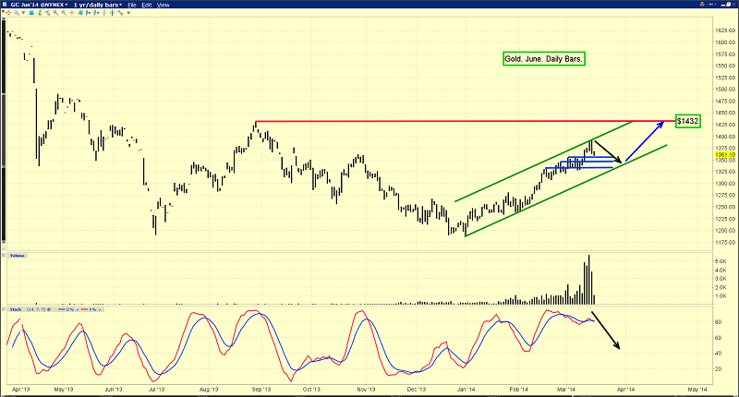The image size is (739, 397).
Task: Click the Stoch indicator label
Action: 16,309
